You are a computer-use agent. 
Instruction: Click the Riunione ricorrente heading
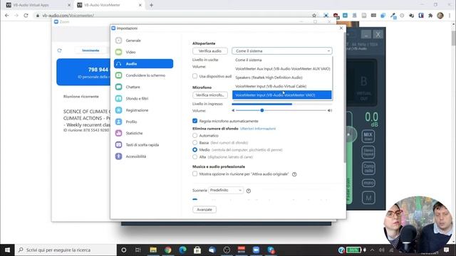[x=81, y=97]
